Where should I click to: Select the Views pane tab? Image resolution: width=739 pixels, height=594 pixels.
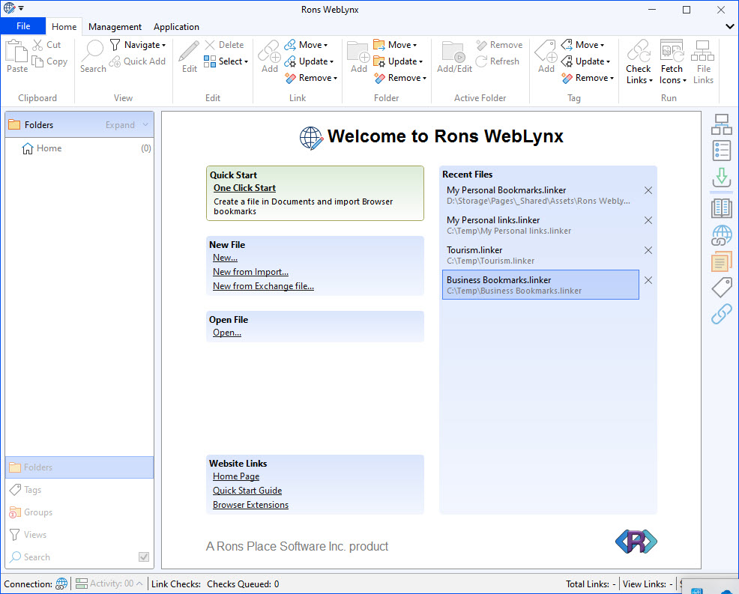79,535
